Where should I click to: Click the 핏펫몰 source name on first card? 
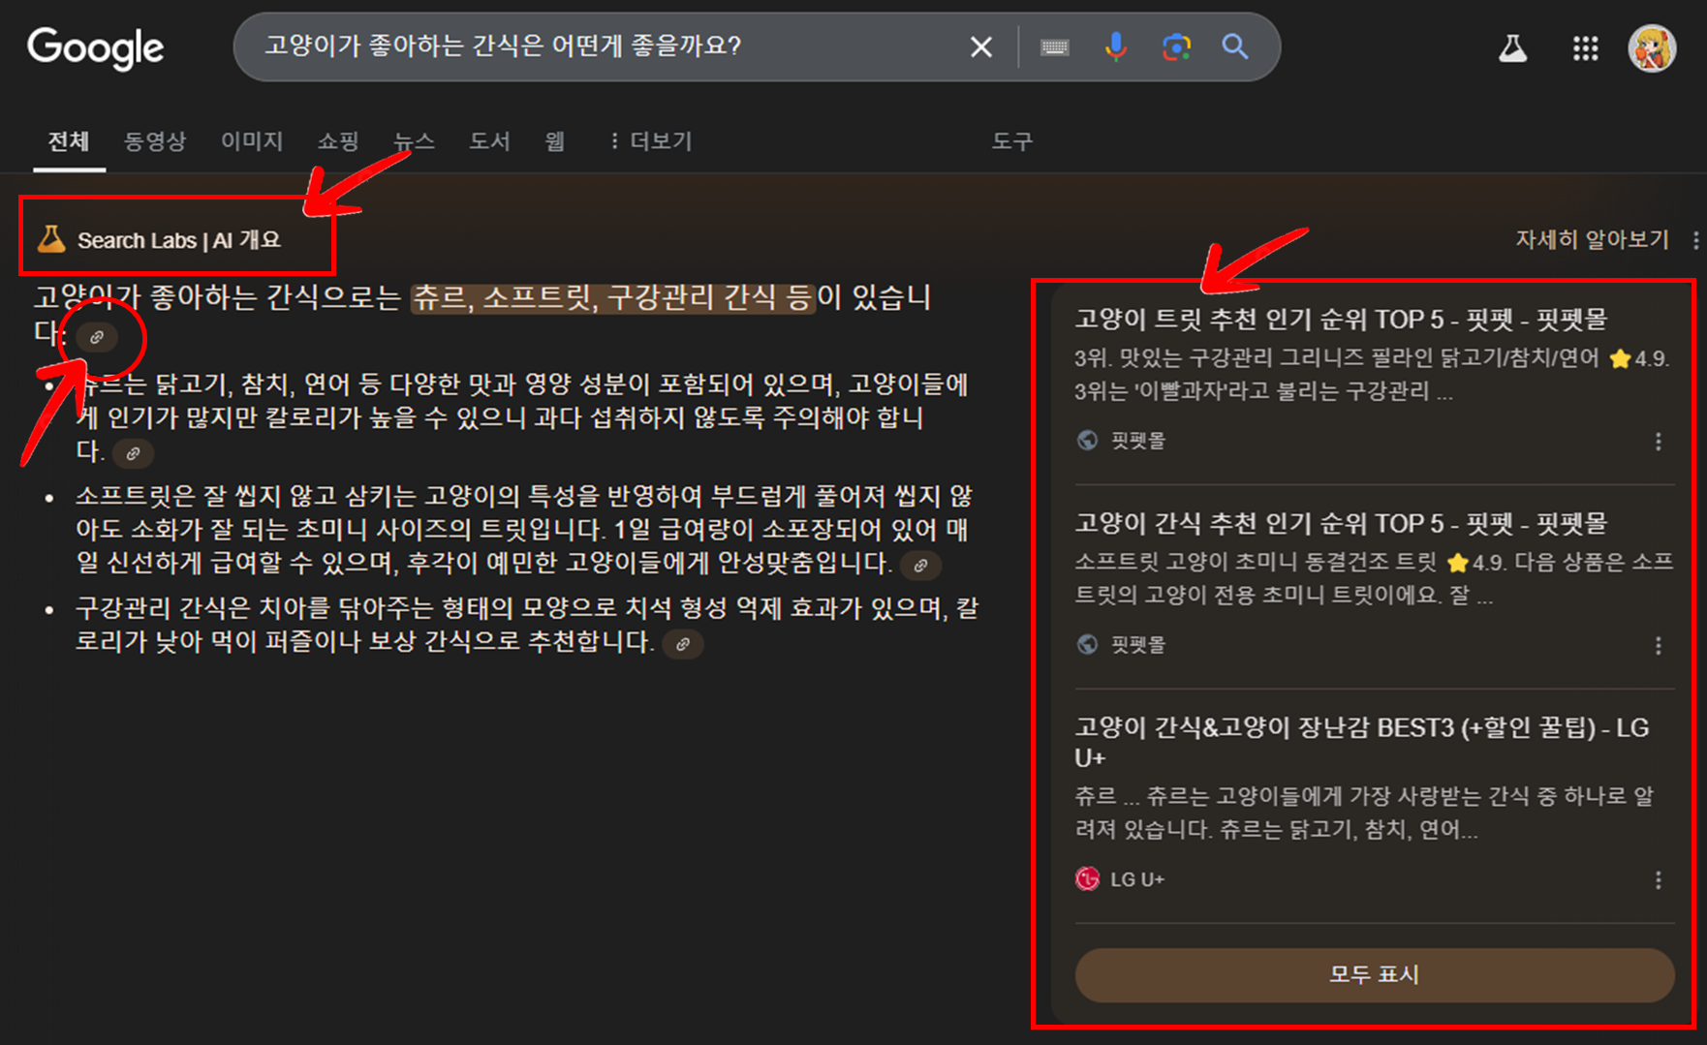[1138, 441]
